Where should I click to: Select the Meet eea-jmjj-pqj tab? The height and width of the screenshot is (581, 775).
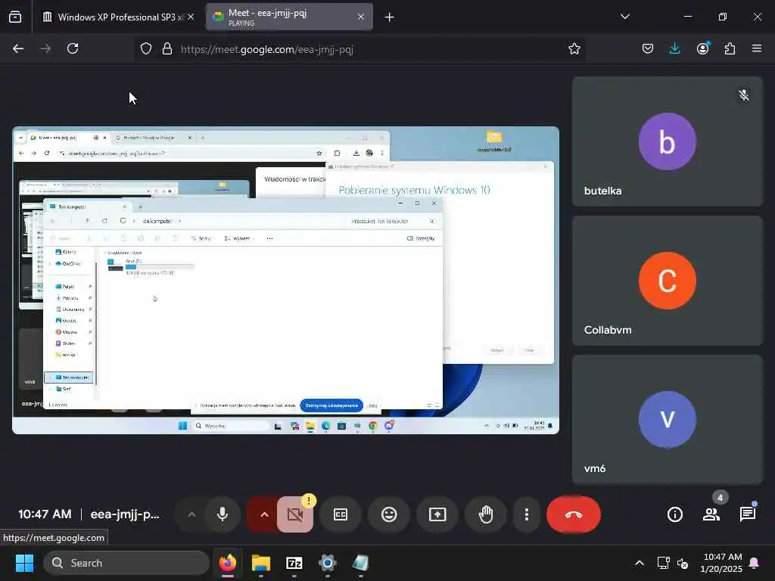tap(289, 17)
